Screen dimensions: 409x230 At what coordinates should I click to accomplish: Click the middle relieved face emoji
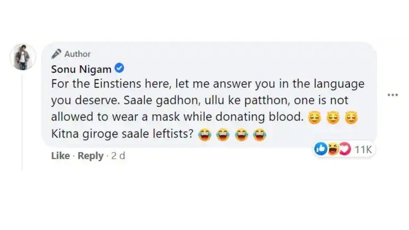[333, 118]
